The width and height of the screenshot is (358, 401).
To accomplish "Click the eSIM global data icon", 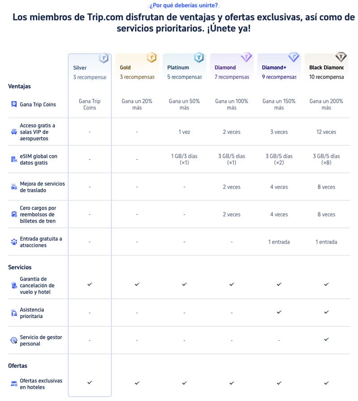I will (14, 159).
